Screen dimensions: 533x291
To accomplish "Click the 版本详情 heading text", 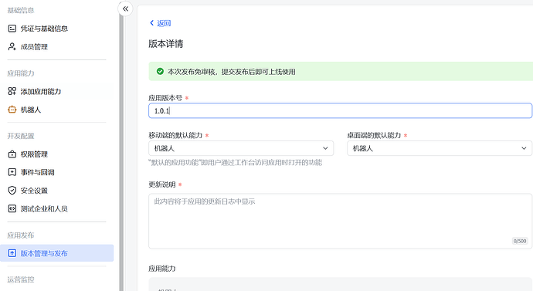I will [166, 44].
